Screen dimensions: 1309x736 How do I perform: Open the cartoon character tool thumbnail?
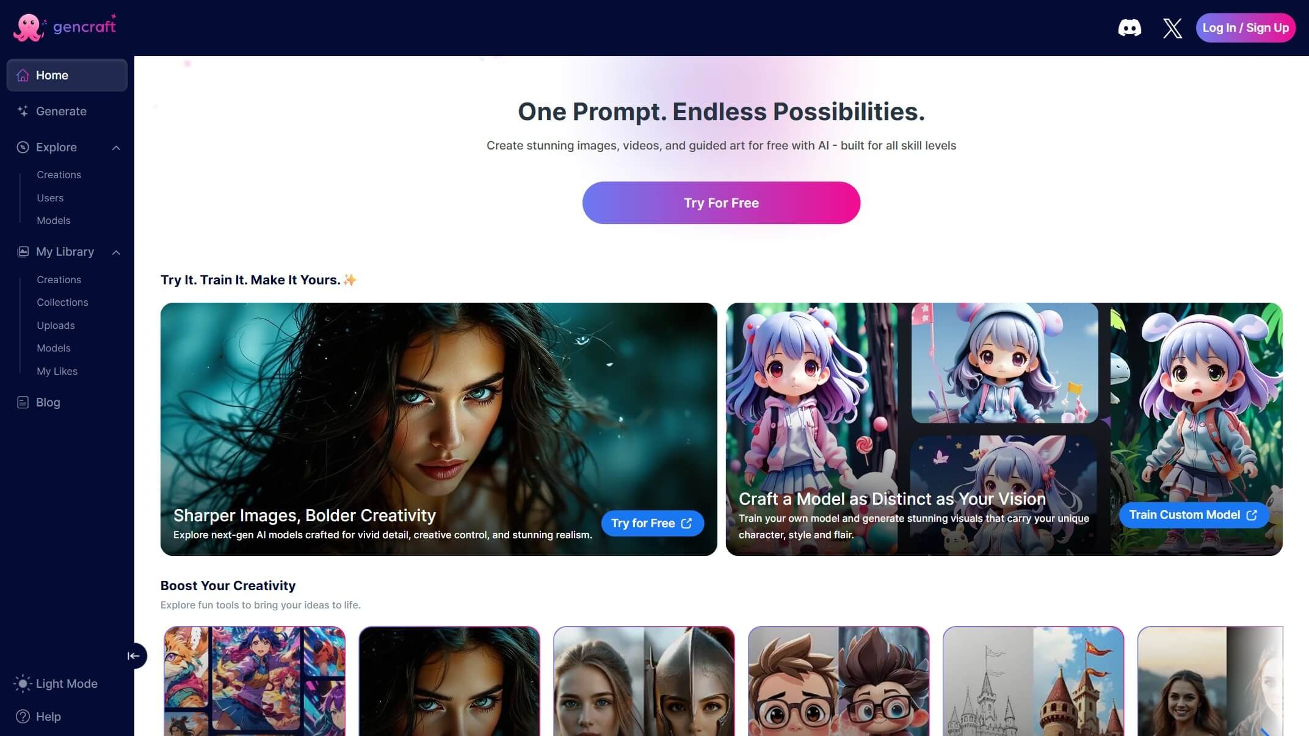coord(838,681)
